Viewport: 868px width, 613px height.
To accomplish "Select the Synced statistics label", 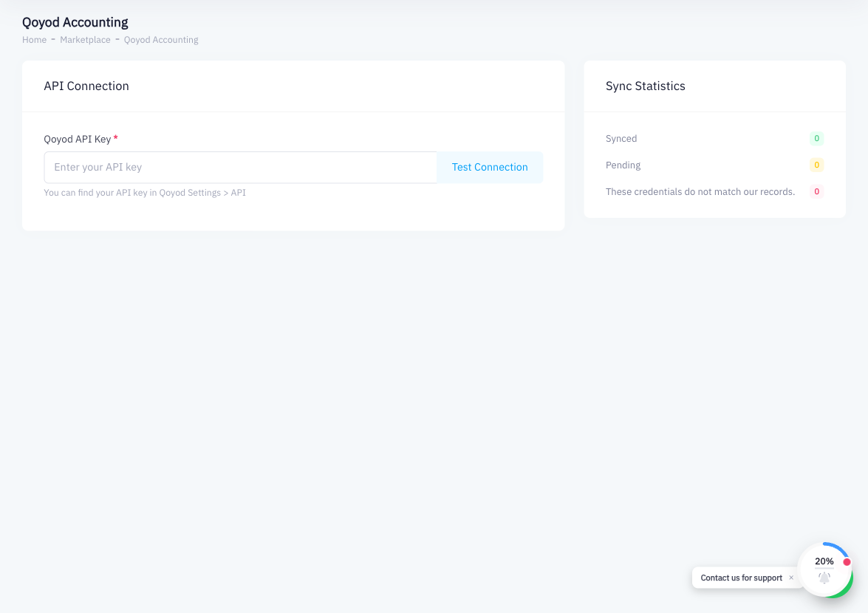I will coord(621,138).
